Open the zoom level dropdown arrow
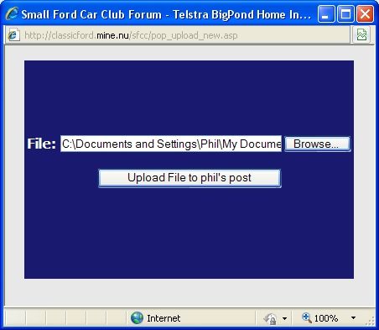The image size is (379, 330). (x=353, y=318)
